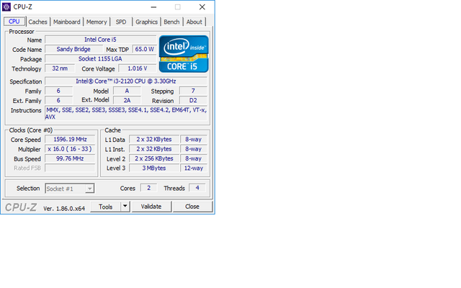Click the L1 Data associativity '8-way'

coord(194,139)
